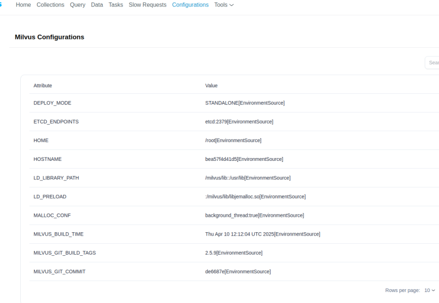
Task: Click the libjemalloc.so preload value
Action: point(255,197)
